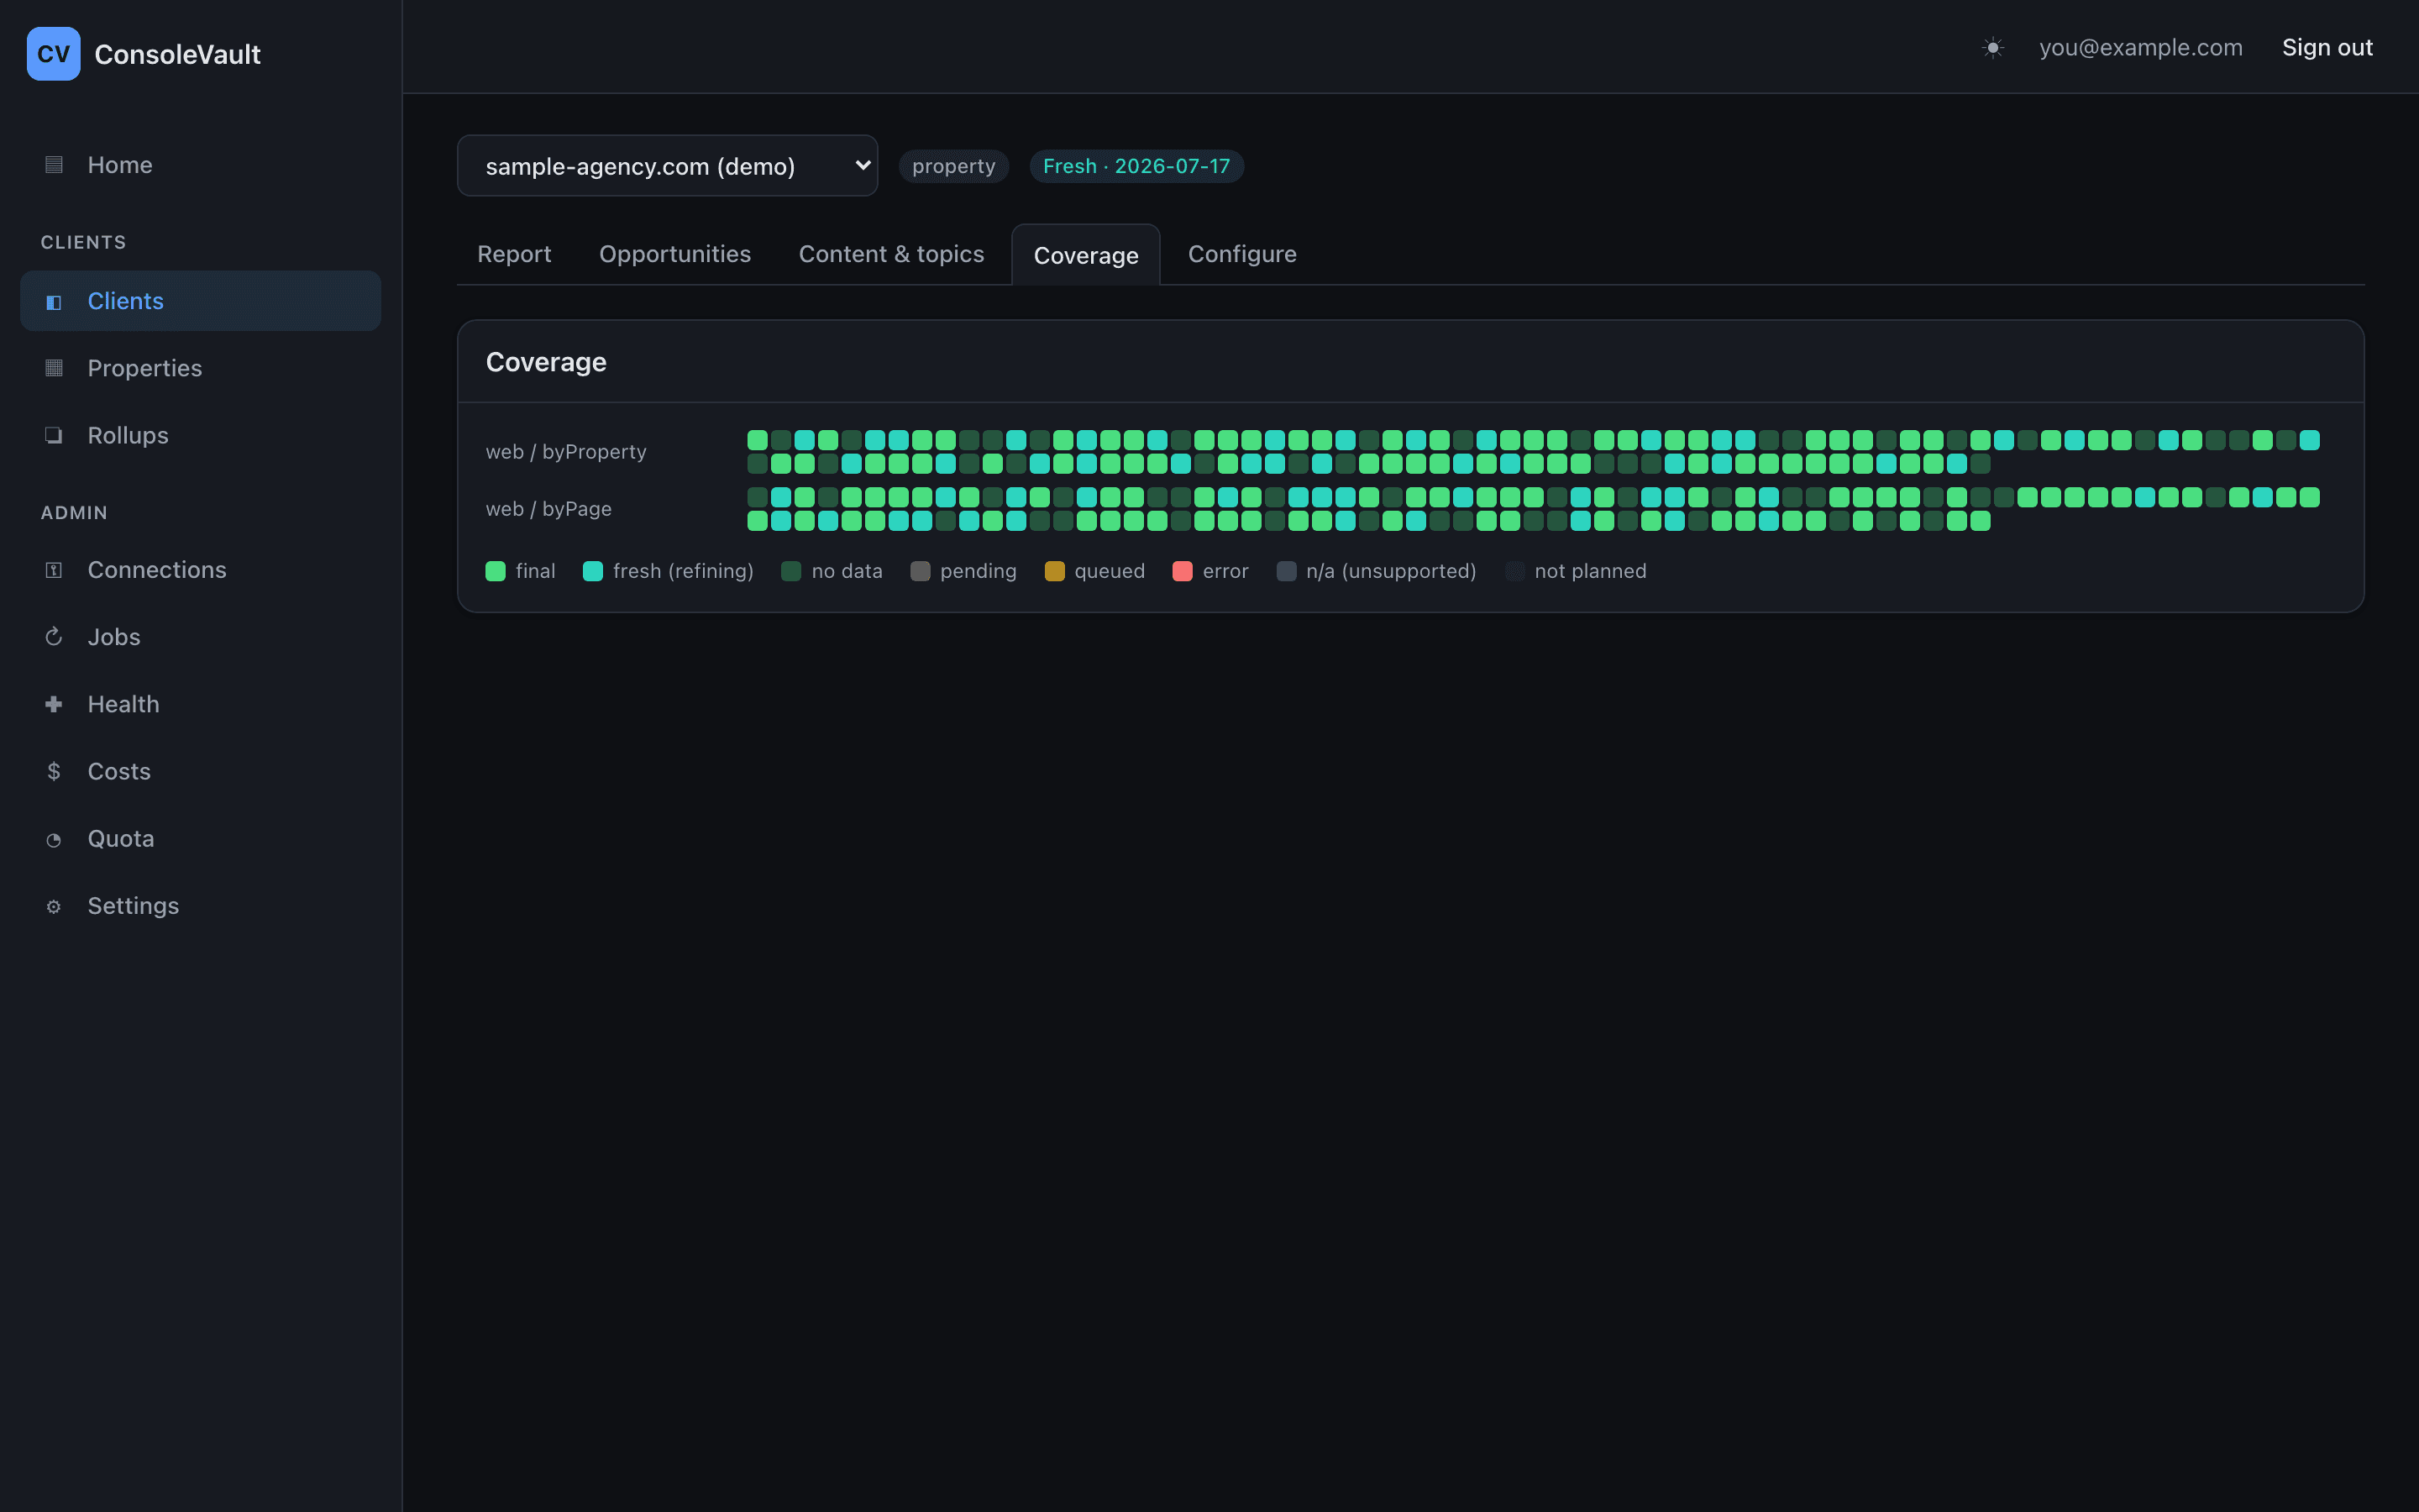Click the property badge
Screen dimensions: 2419x1512
[953, 166]
